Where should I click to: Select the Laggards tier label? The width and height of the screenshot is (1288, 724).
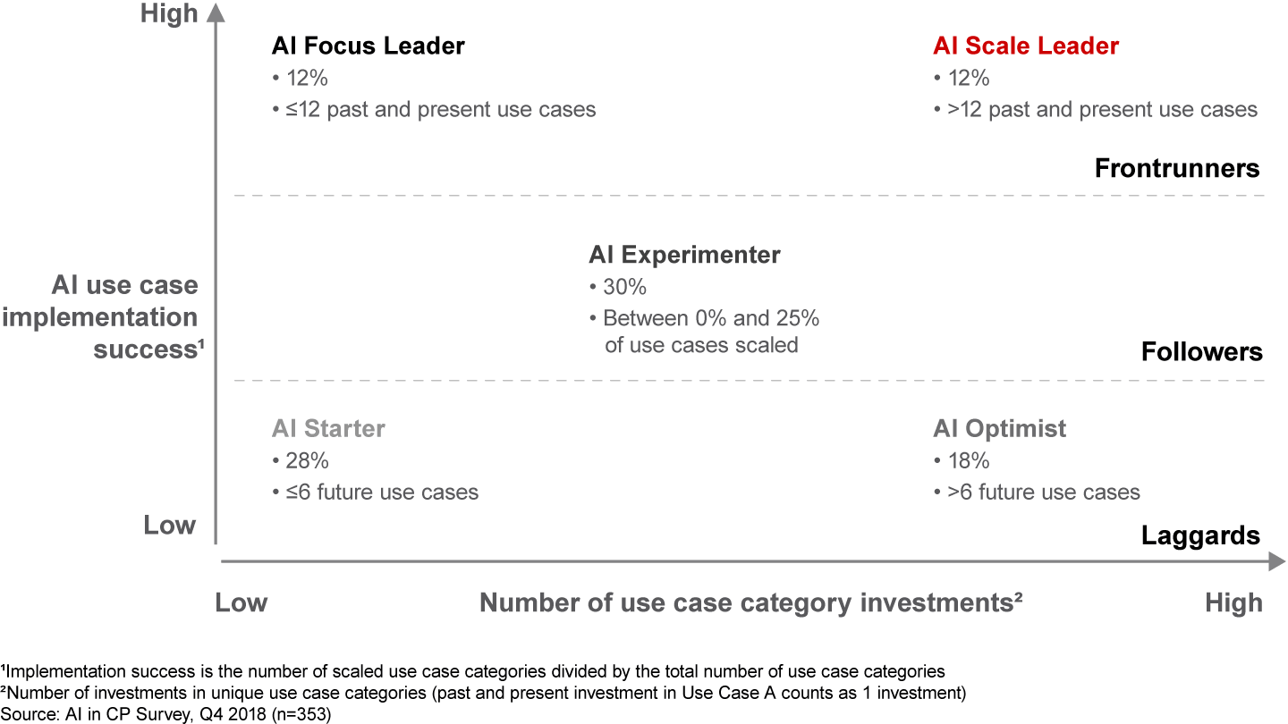point(1200,535)
